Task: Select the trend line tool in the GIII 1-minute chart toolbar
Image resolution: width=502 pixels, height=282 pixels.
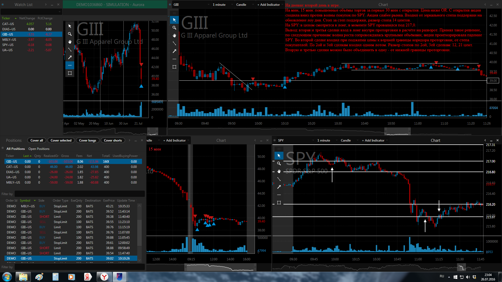Action: tap(174, 43)
